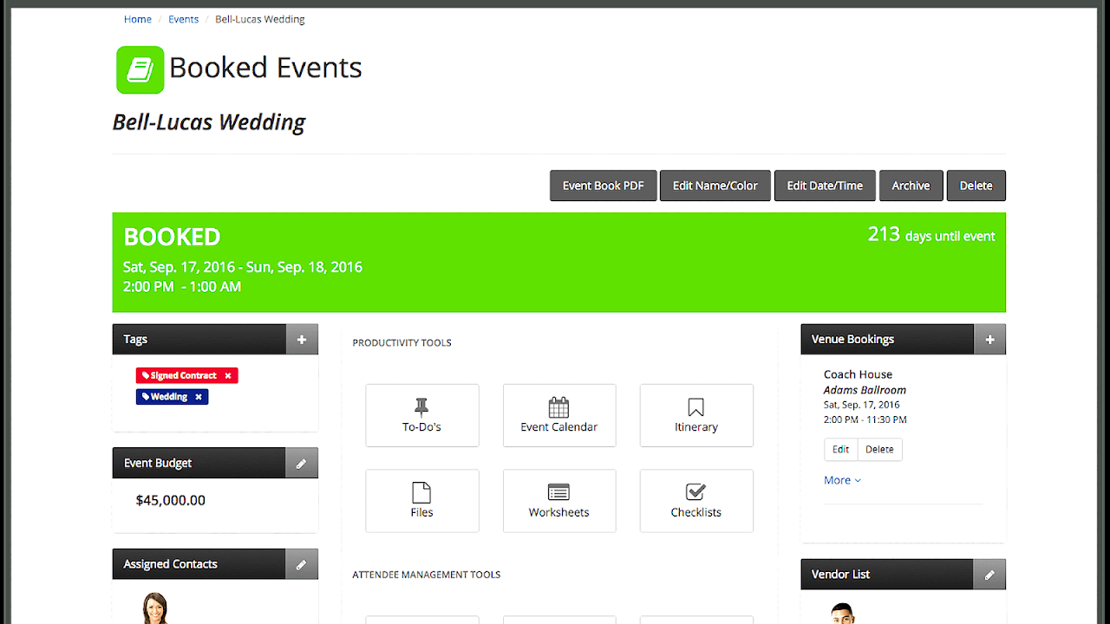
Task: Open the Worksheets tool
Action: pos(559,501)
